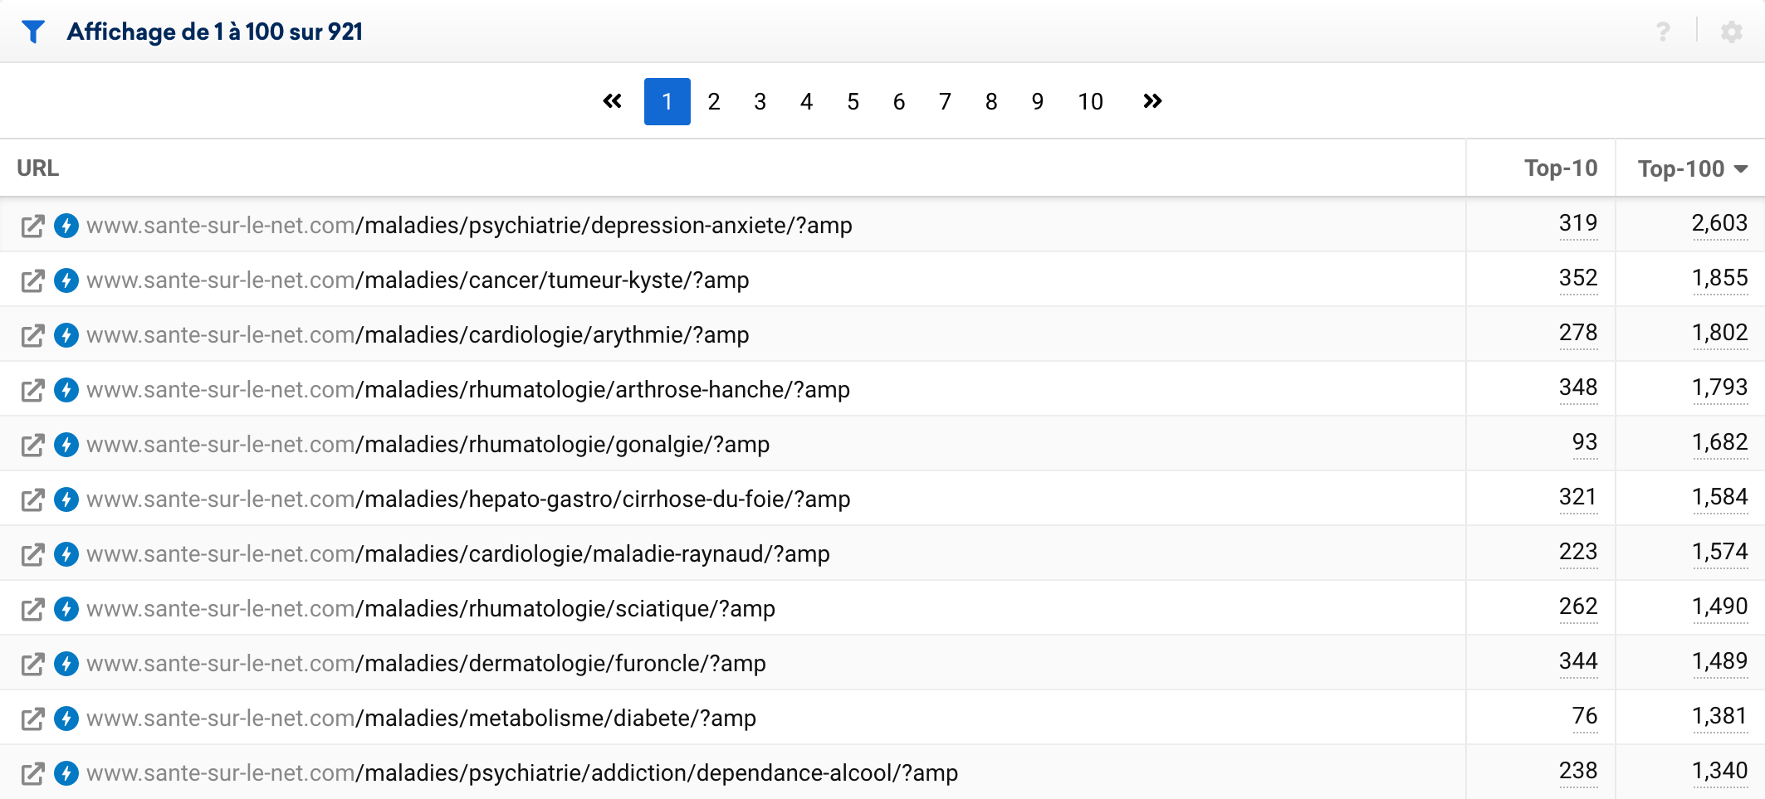
Task: Go to first page with double-left arrow
Action: pos(613,101)
